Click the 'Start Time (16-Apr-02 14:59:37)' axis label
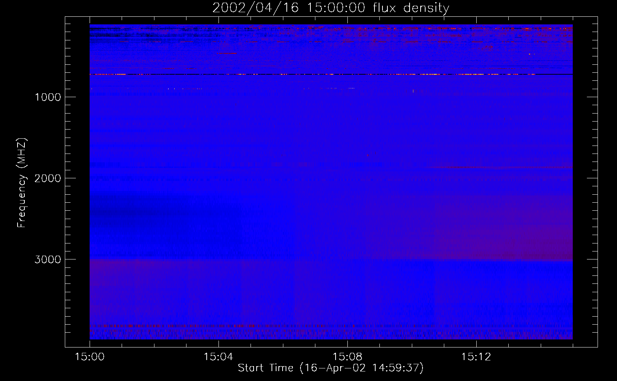Viewport: 617px width, 381px height. pos(331,368)
